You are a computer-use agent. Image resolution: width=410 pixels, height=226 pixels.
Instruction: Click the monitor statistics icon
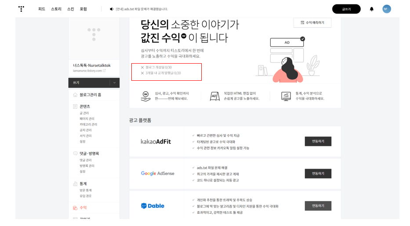point(286,96)
